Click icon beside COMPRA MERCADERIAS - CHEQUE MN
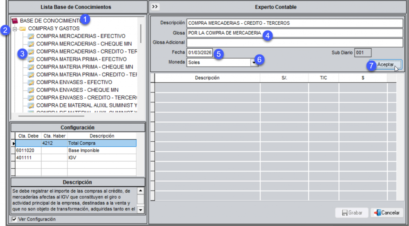The image size is (409, 226). tap(31, 44)
